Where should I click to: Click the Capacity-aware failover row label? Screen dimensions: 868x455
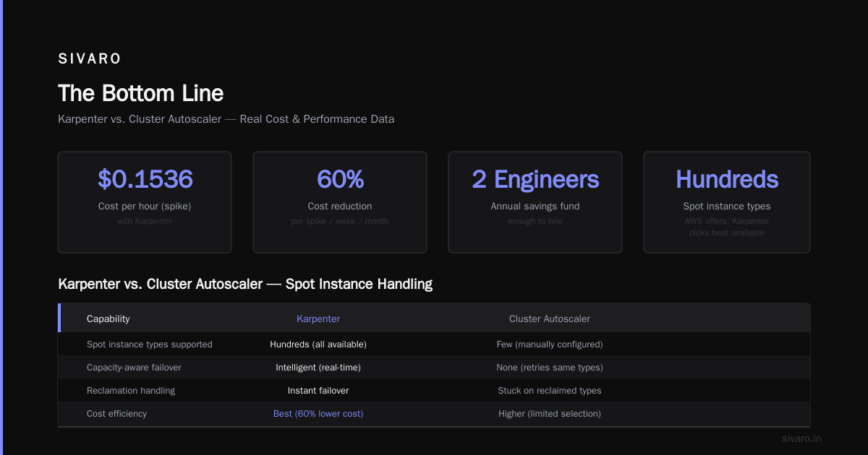(134, 367)
